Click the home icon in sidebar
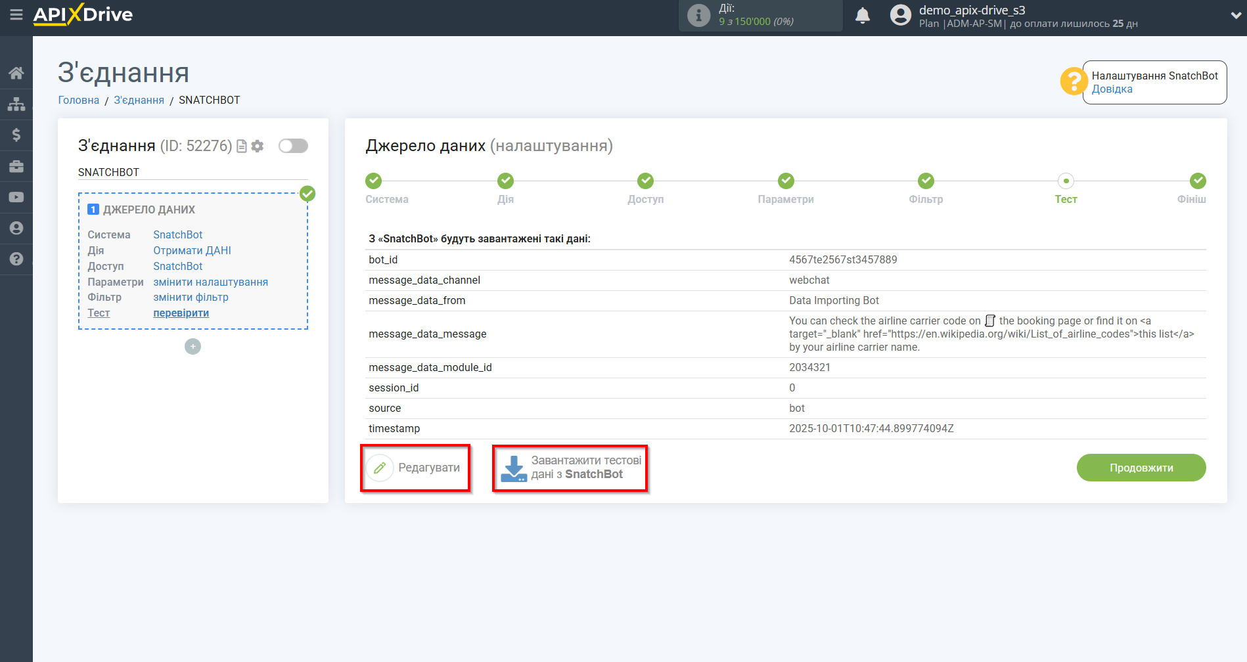Screen dimensions: 1247x662 click(16, 73)
